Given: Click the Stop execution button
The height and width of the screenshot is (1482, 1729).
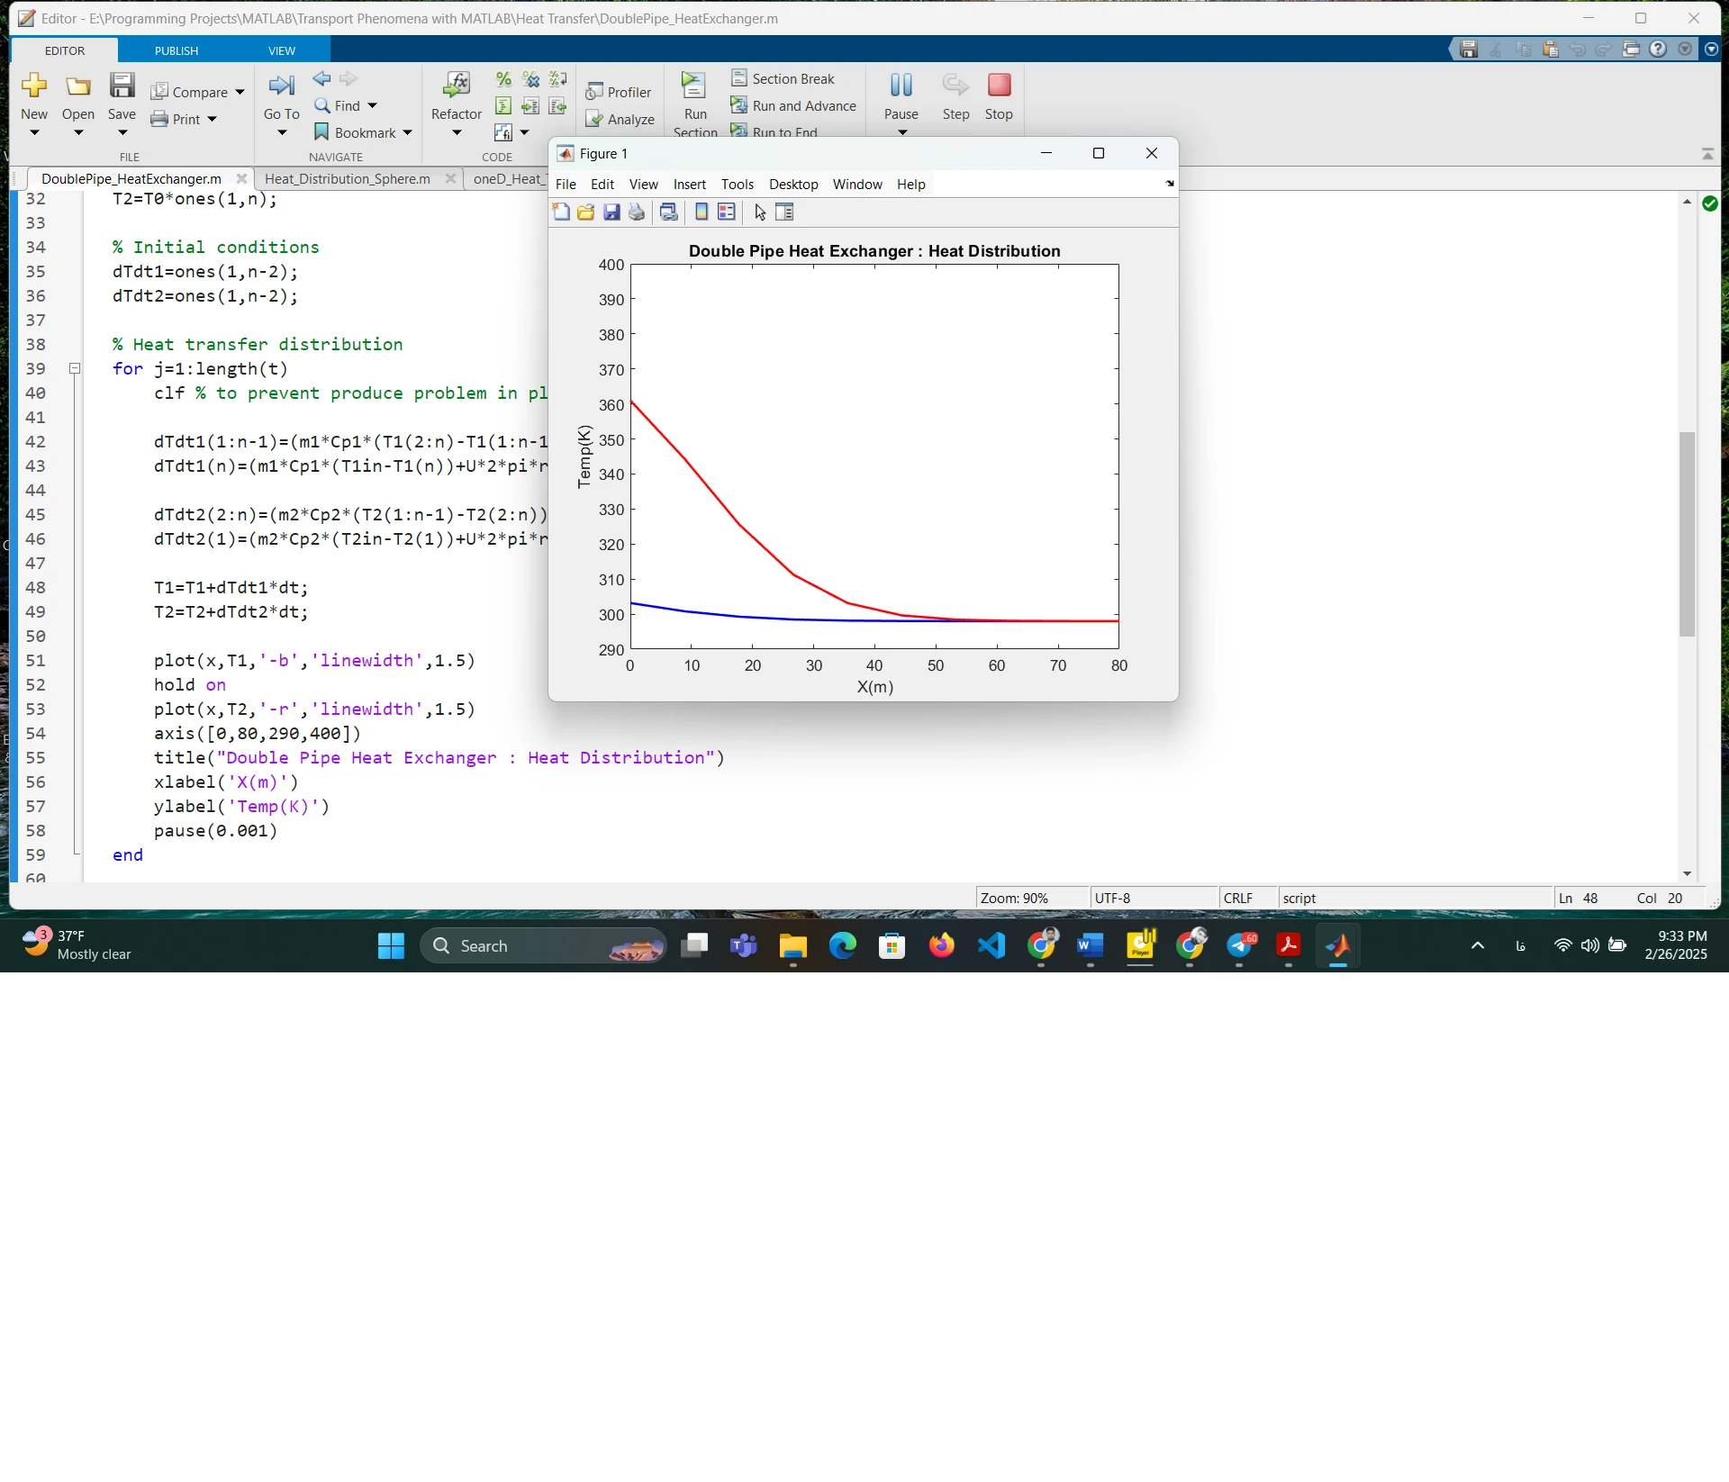Looking at the screenshot, I should click(999, 95).
